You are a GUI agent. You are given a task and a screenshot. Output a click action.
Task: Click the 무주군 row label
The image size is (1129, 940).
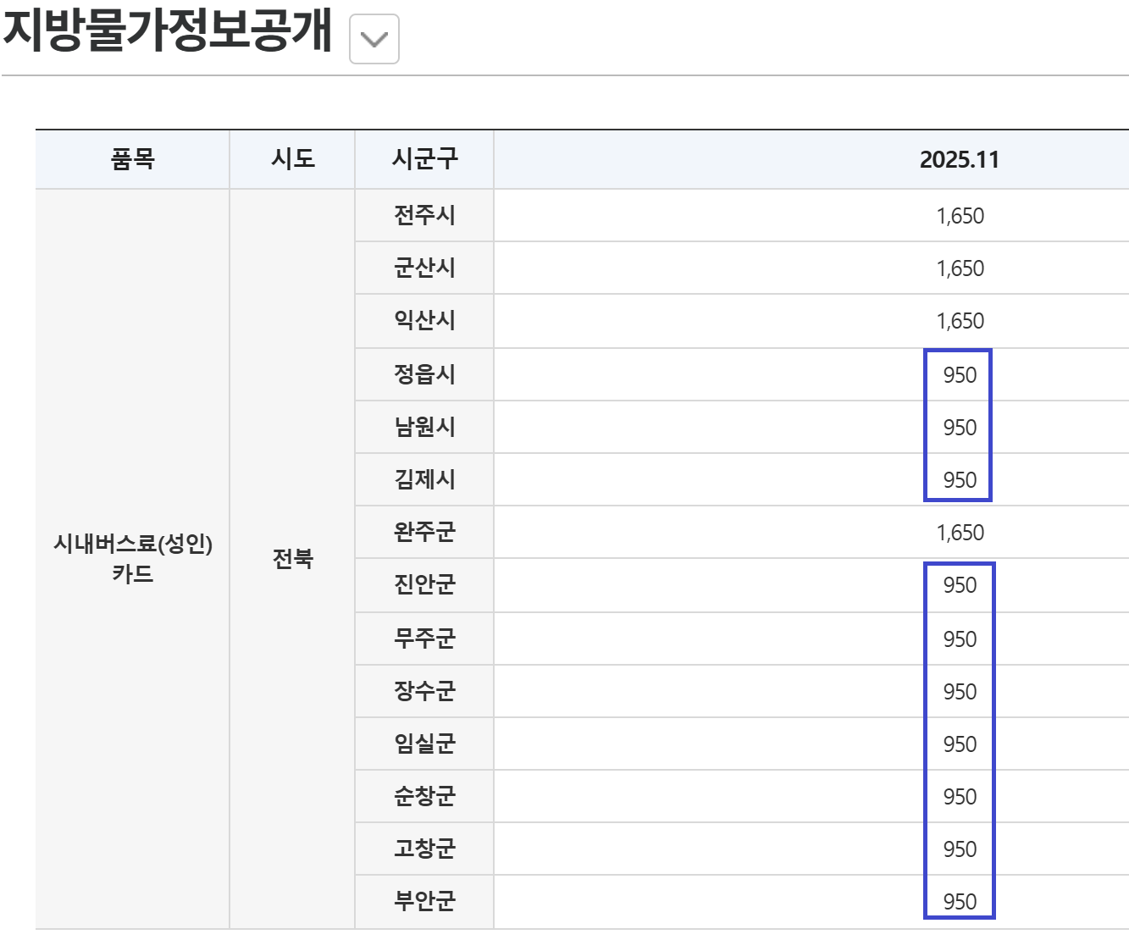424,639
